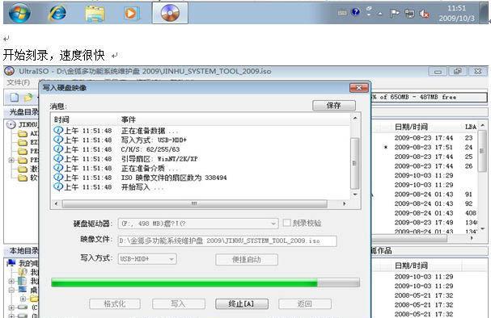The width and height of the screenshot is (491, 318).
Task: Select file row with LBA 408
Action: pos(425,213)
